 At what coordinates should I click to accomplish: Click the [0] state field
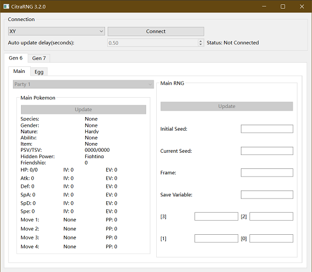point(271,239)
